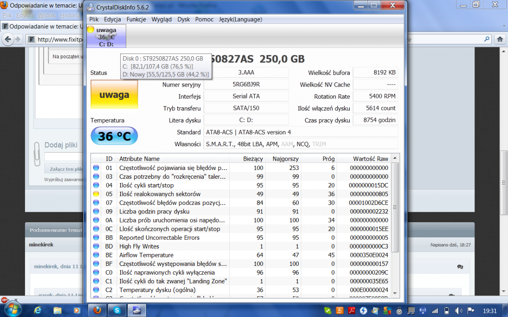Click 'Reported Uncorrectable Errors' row text
508x317 pixels.
pyautogui.click(x=159, y=238)
